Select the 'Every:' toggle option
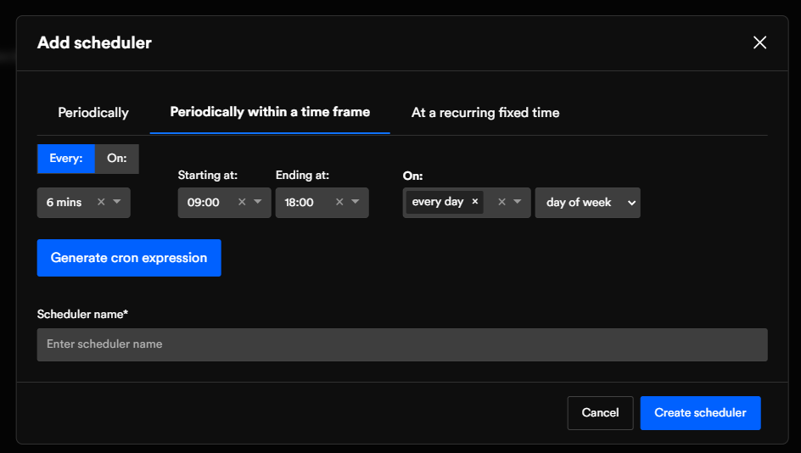The image size is (801, 453). [66, 159]
